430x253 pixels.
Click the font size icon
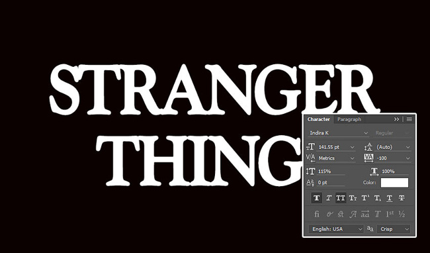coord(311,147)
